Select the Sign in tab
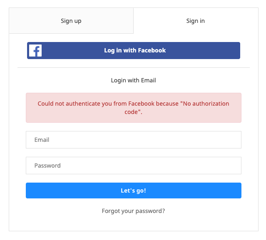 click(196, 21)
